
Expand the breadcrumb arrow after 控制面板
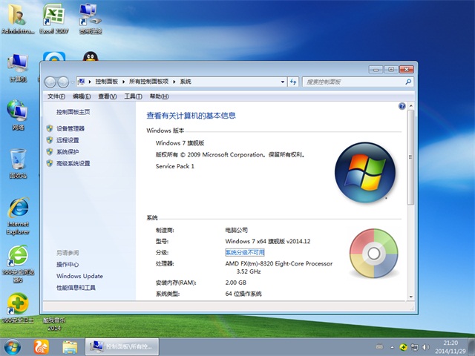125,82
